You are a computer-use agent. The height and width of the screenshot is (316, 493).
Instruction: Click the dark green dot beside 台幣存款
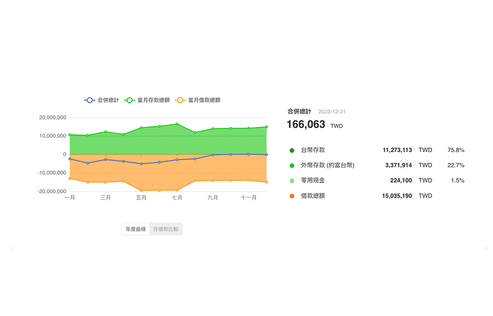click(292, 151)
